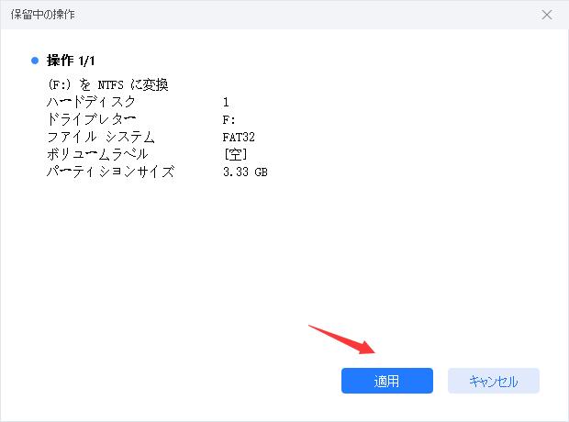Image resolution: width=569 pixels, height=422 pixels.
Task: Click the ドライブレター label
Action: [92, 119]
